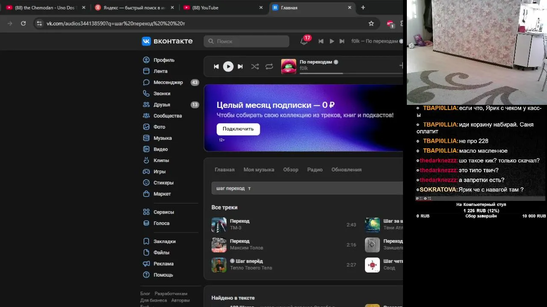Select the Главная music tab
This screenshot has width=547, height=307.
pos(225,170)
